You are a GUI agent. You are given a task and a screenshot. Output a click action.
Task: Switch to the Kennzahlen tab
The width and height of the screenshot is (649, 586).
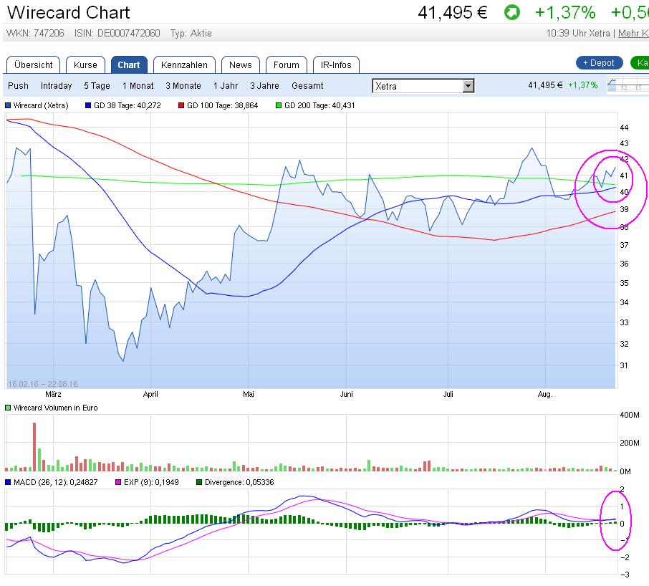click(184, 64)
